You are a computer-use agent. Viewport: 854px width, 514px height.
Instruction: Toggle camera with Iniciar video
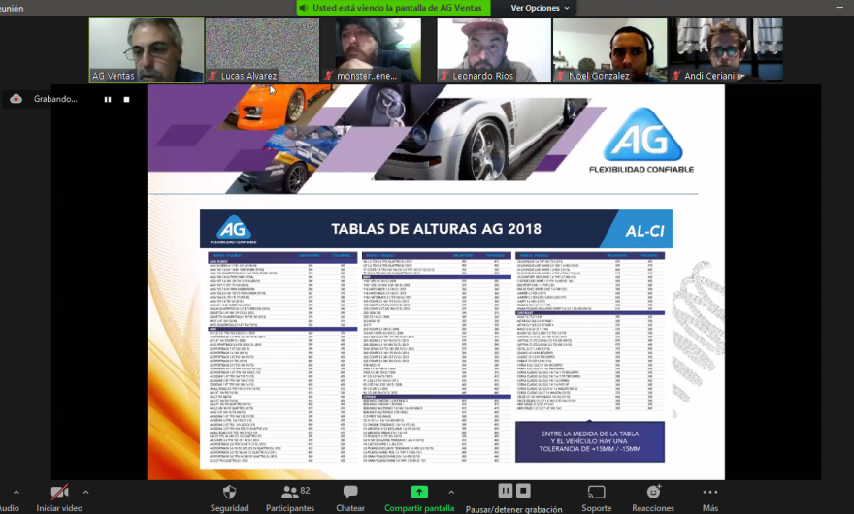coord(59,492)
